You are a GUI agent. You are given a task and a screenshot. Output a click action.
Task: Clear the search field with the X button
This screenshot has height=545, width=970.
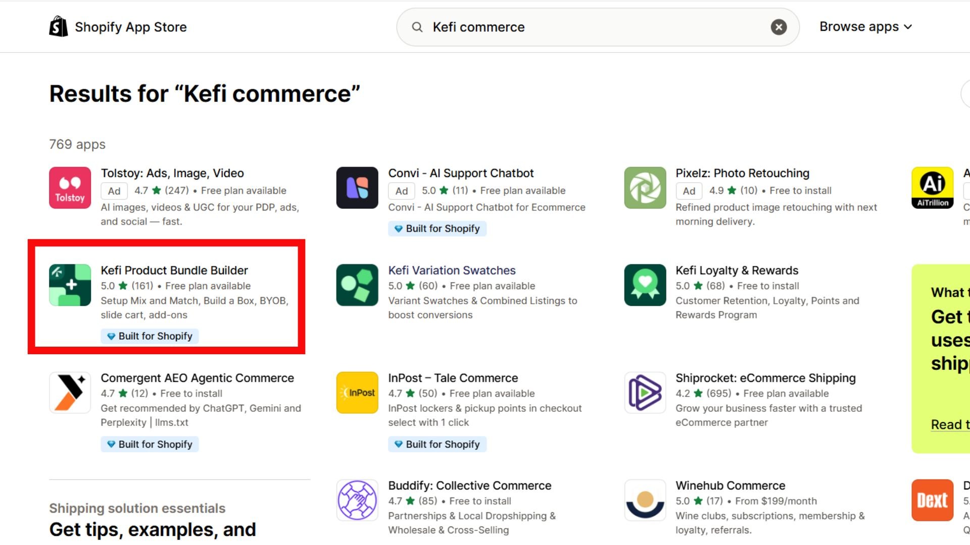pos(779,27)
